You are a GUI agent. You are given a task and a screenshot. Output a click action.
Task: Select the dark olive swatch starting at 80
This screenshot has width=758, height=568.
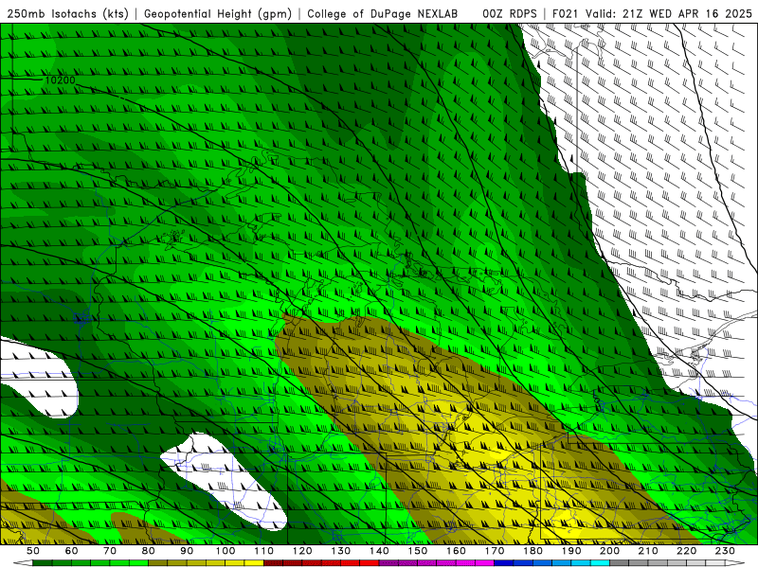point(158,562)
